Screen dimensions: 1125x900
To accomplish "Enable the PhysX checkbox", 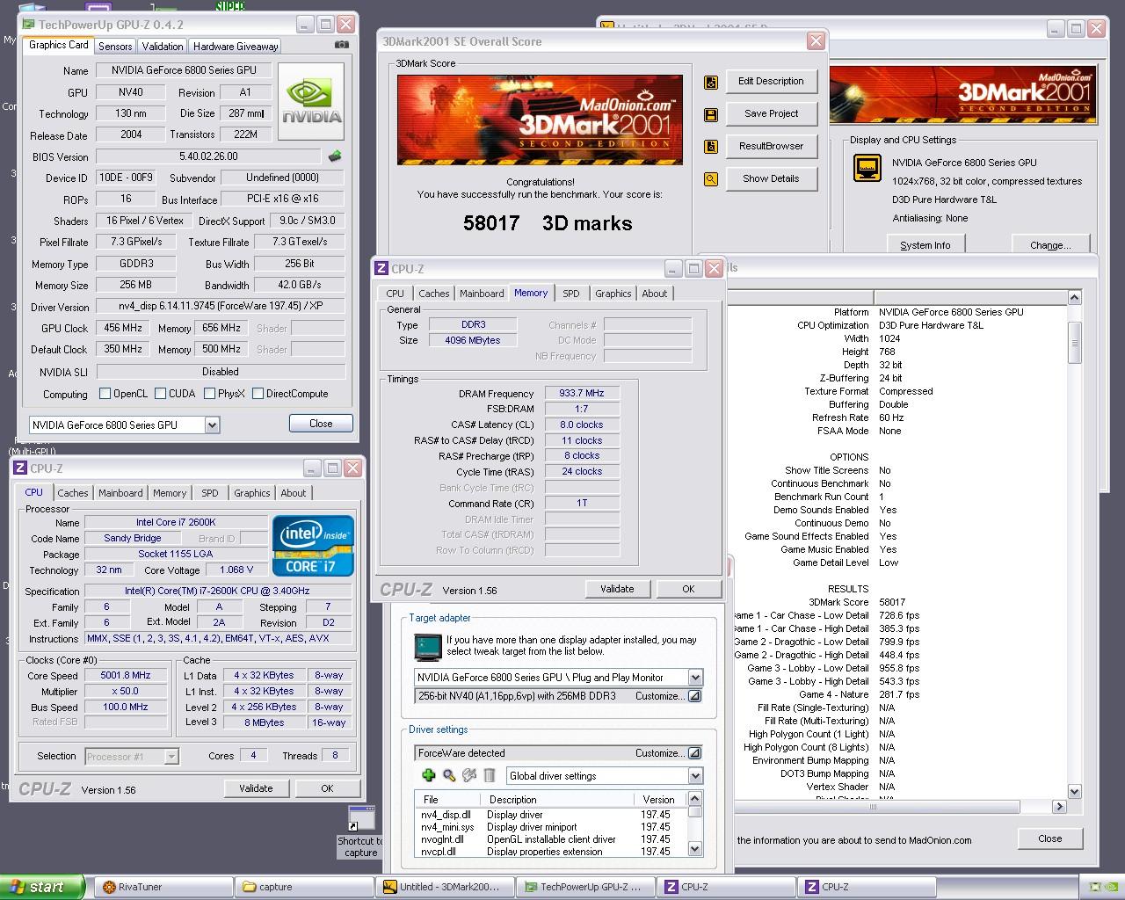I will [x=210, y=394].
